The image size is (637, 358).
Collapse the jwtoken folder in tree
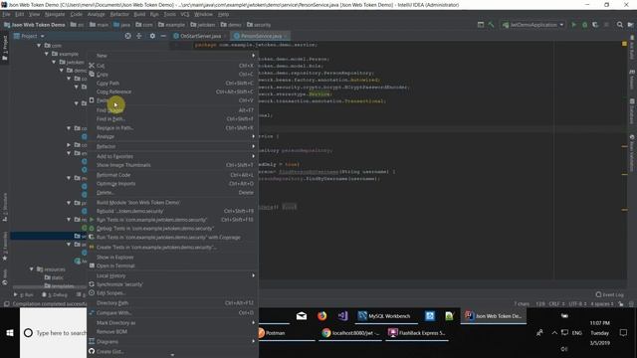[54, 62]
